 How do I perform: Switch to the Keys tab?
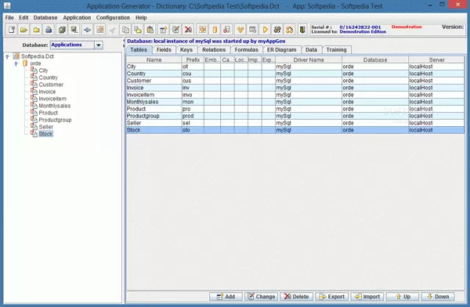pyautogui.click(x=186, y=50)
